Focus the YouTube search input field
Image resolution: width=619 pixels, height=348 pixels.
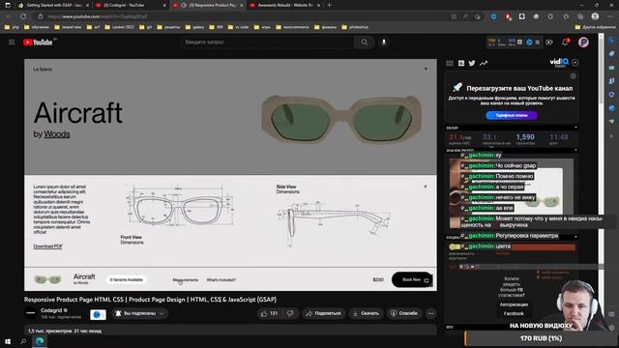tap(267, 43)
